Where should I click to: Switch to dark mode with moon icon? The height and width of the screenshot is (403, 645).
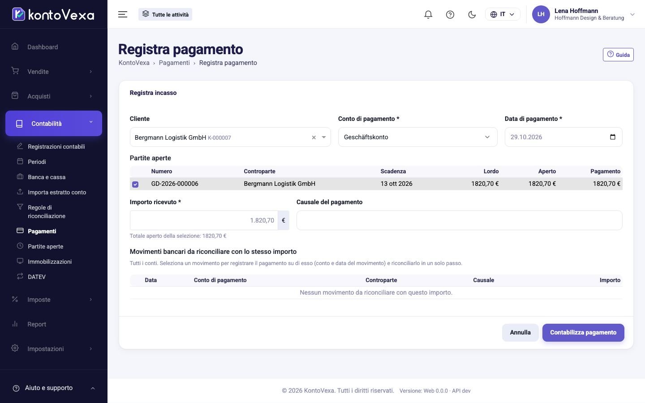pos(472,14)
